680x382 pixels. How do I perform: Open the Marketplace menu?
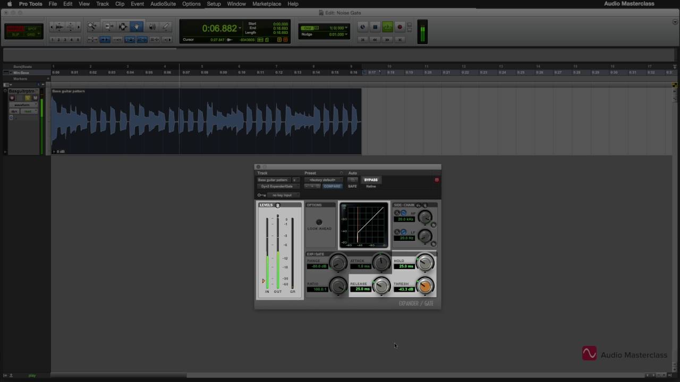click(266, 4)
